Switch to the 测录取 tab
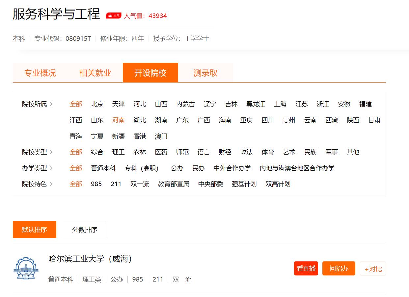This screenshot has height=297, width=409. pyautogui.click(x=205, y=72)
